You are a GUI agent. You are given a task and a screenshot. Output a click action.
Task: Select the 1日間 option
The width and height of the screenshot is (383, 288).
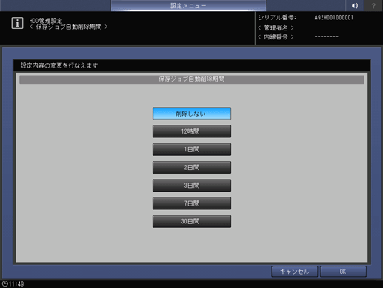(x=192, y=149)
